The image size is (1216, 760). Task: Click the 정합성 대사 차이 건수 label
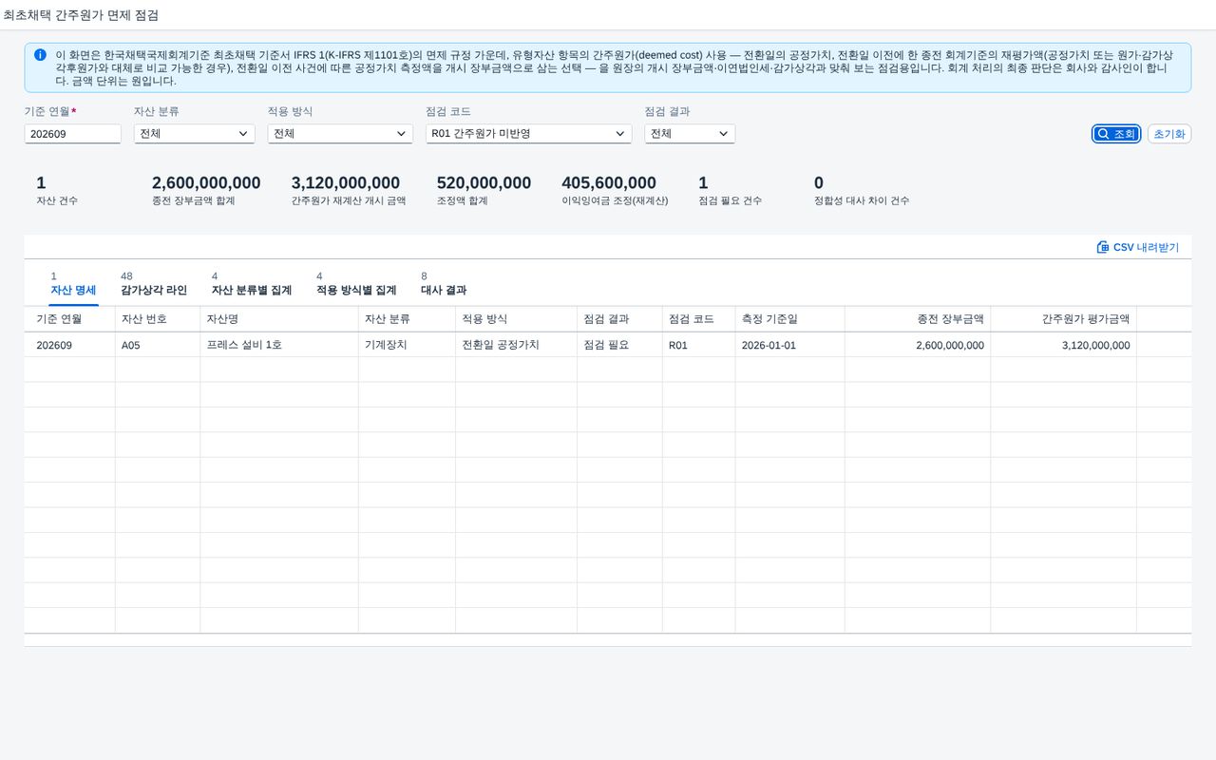[862, 201]
